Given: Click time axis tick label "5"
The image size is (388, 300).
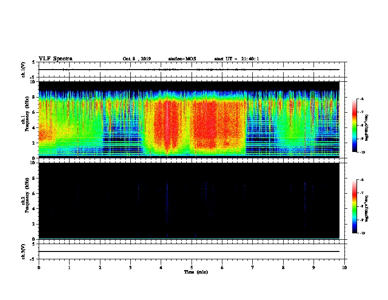Looking at the screenshot, I should click(192, 268).
